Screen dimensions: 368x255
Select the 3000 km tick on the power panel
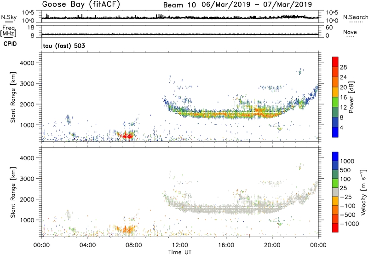click(x=27, y=84)
